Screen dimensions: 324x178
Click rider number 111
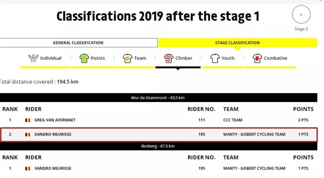(202, 120)
